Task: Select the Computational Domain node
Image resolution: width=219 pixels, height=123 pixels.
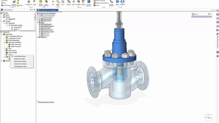Action: point(14,36)
